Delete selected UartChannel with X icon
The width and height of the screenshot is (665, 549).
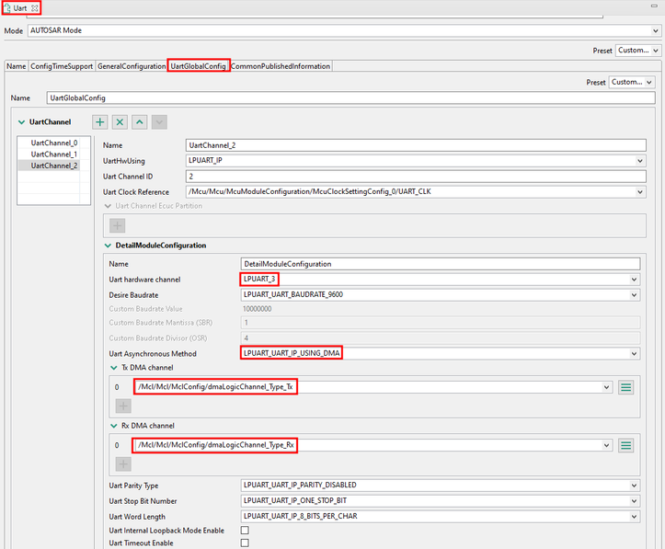[x=120, y=122]
